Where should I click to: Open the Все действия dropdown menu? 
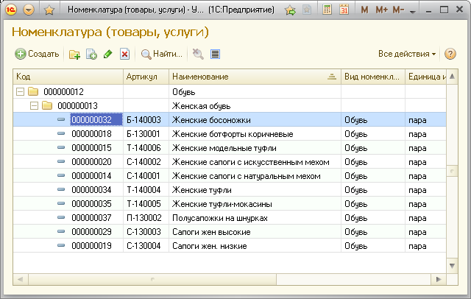(x=407, y=54)
